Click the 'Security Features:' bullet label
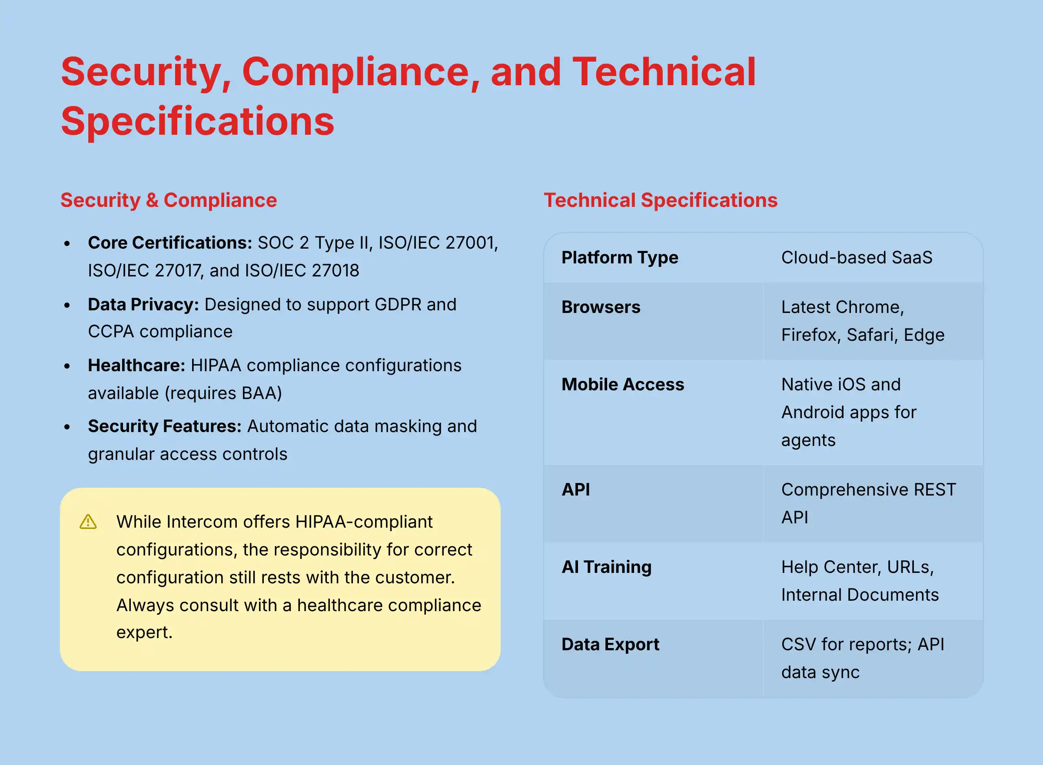 tap(165, 426)
